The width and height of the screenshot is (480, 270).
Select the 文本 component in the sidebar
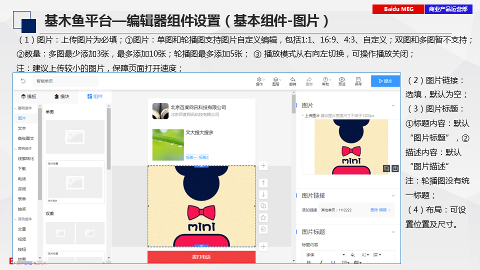pos(21,128)
